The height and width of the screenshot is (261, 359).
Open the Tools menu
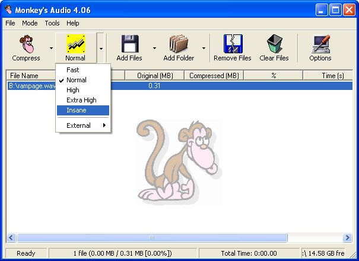pyautogui.click(x=52, y=23)
